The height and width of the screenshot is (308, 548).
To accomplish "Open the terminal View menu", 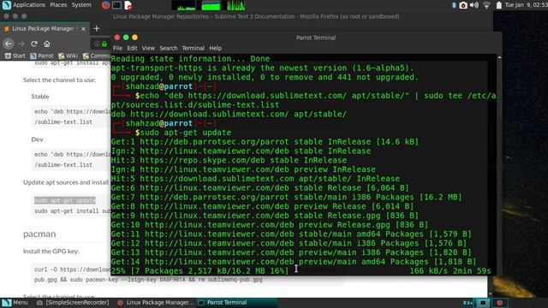I will [148, 48].
